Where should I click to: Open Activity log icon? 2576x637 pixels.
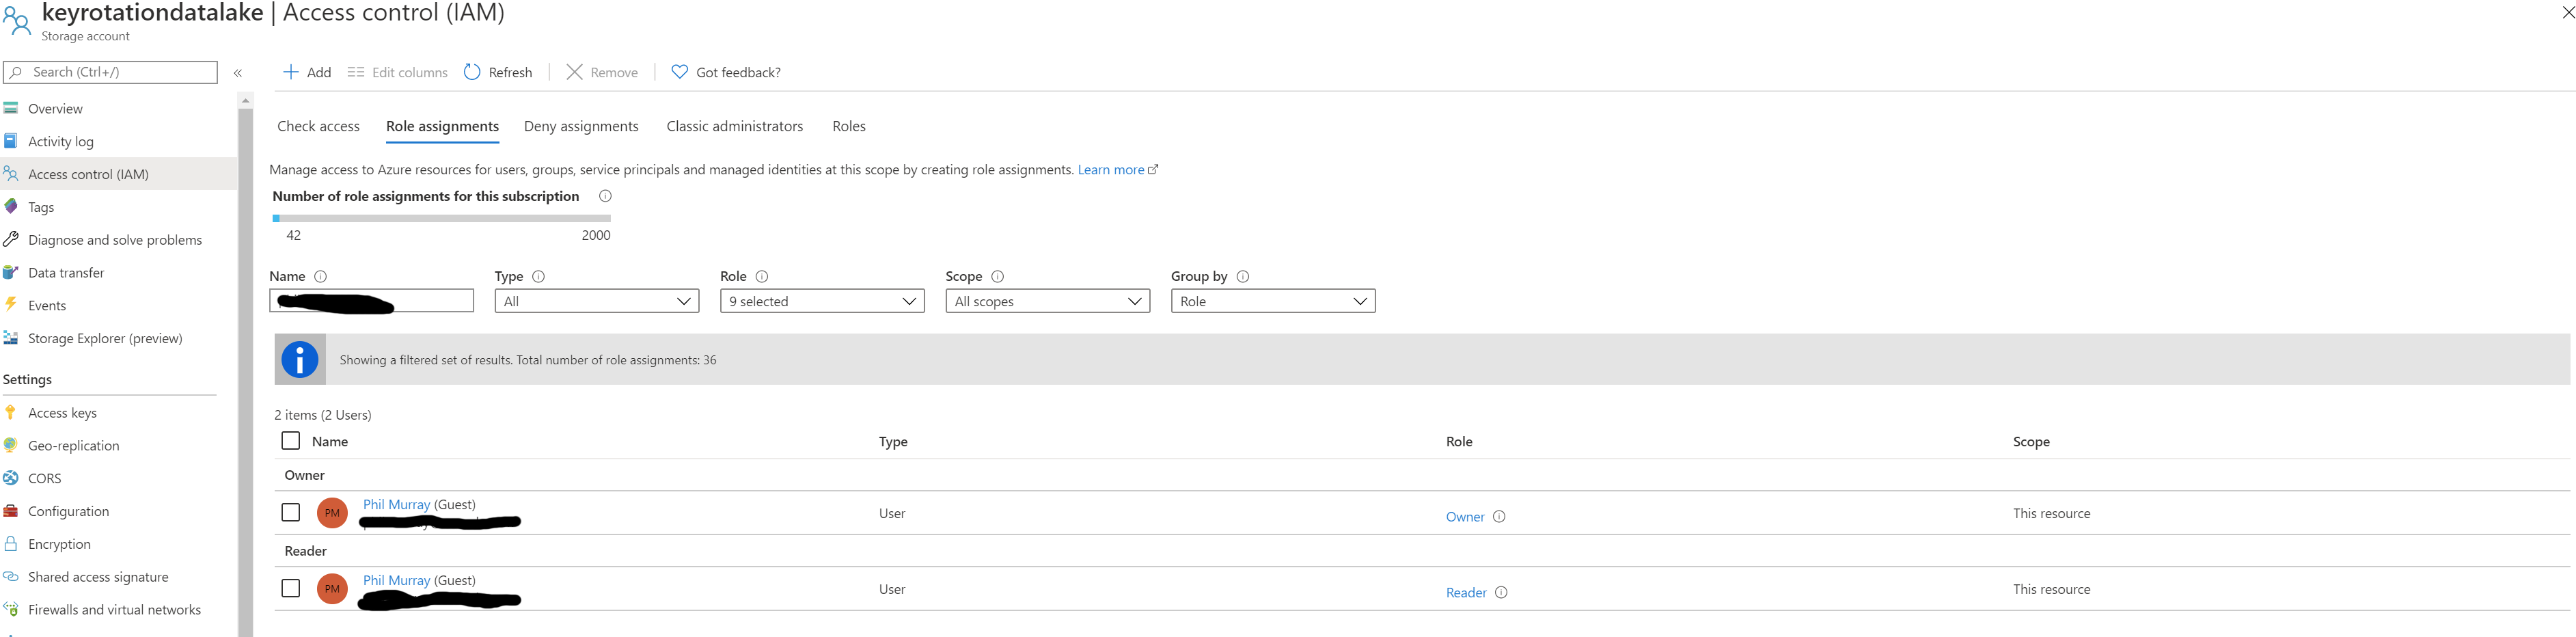pyautogui.click(x=11, y=141)
